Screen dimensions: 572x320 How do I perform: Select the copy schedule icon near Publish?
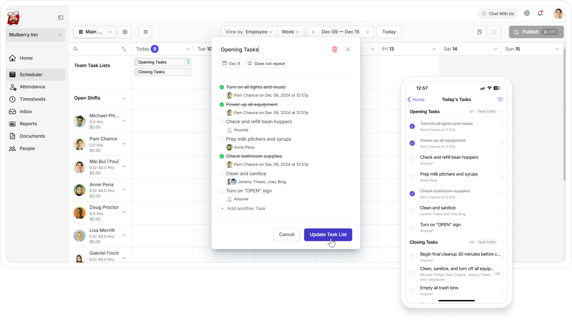tap(479, 32)
